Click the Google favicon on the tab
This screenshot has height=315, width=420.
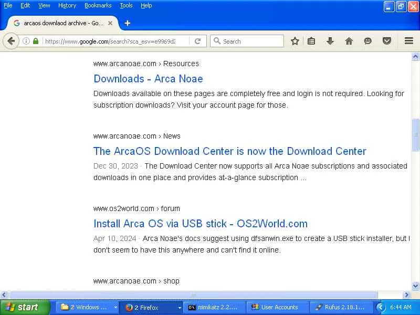(17, 23)
